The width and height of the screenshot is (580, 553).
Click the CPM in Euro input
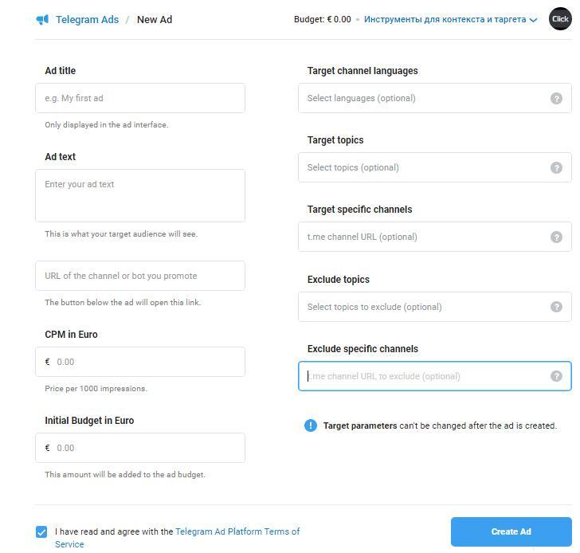[x=147, y=362]
